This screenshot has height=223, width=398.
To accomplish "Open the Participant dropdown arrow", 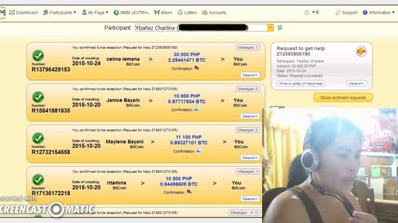I will coord(271,27).
